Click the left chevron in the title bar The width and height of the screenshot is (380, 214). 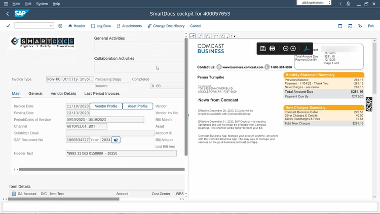340,4
